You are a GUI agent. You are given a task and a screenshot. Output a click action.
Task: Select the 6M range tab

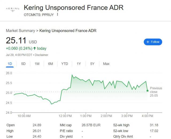click(x=50, y=64)
